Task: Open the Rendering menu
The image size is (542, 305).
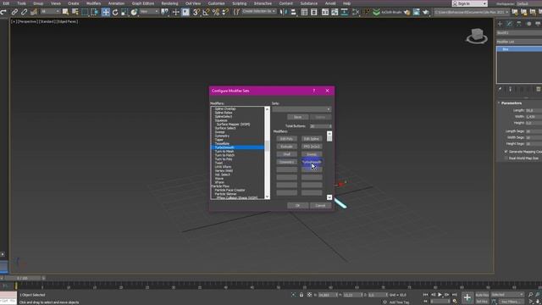Action: [169, 3]
